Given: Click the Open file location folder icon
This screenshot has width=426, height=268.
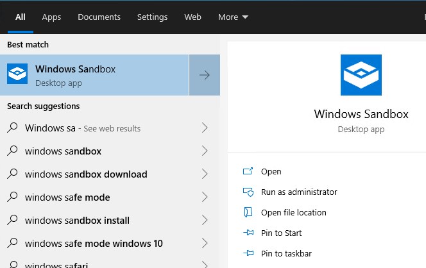Looking at the screenshot, I should point(248,212).
